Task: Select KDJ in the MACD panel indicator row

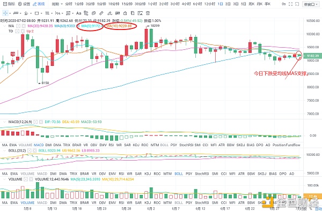Action: point(136,145)
